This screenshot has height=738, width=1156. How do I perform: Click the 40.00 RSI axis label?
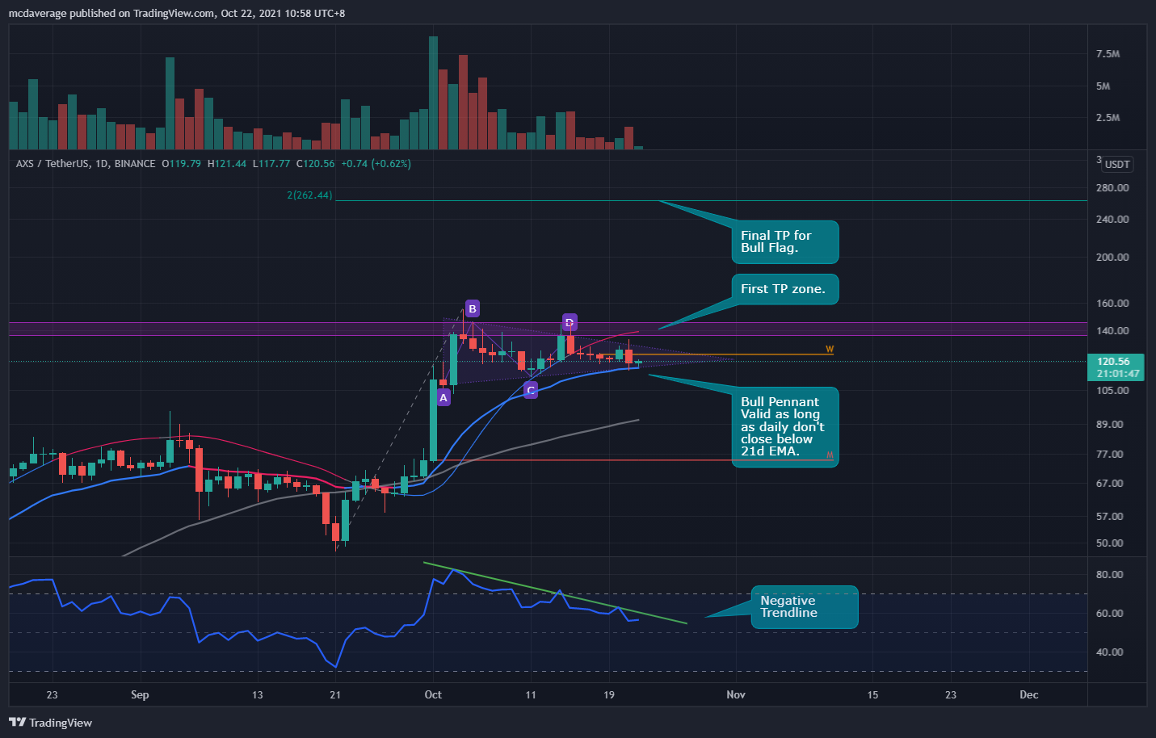(1110, 652)
